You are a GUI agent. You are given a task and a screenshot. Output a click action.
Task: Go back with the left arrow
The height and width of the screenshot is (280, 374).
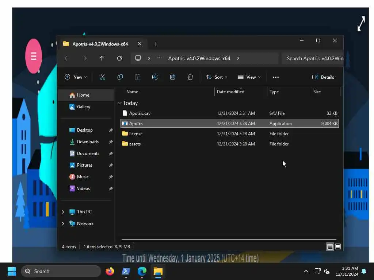pos(67,58)
